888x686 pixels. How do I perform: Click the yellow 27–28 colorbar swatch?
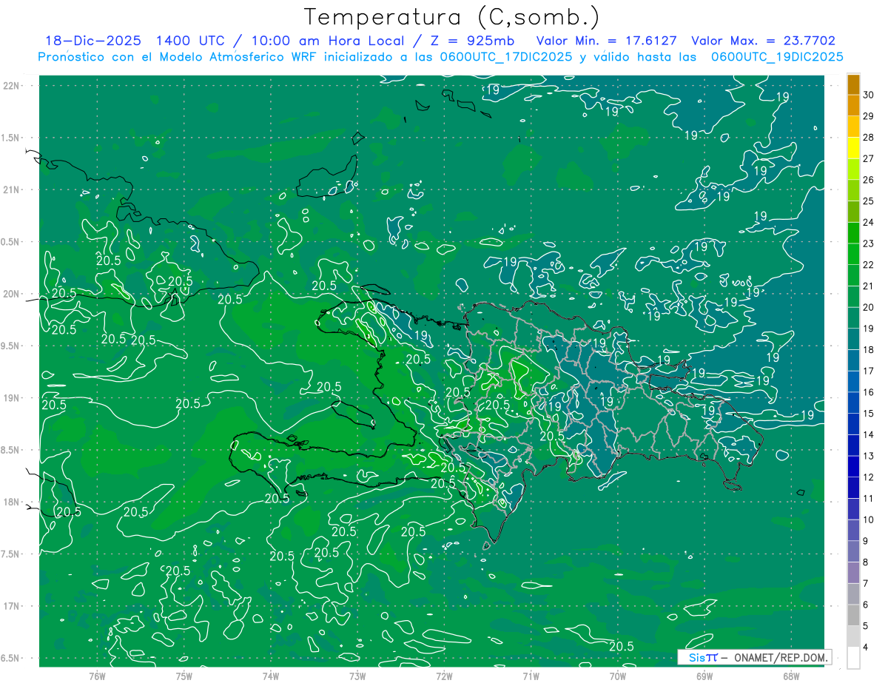coord(853,148)
